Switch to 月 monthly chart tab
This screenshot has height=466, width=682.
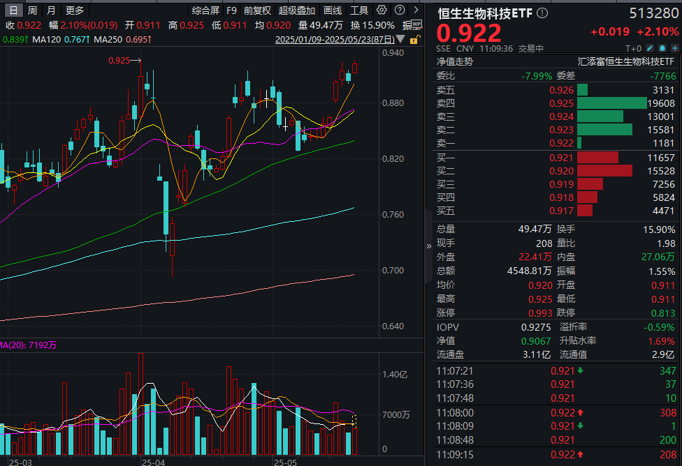pyautogui.click(x=51, y=10)
